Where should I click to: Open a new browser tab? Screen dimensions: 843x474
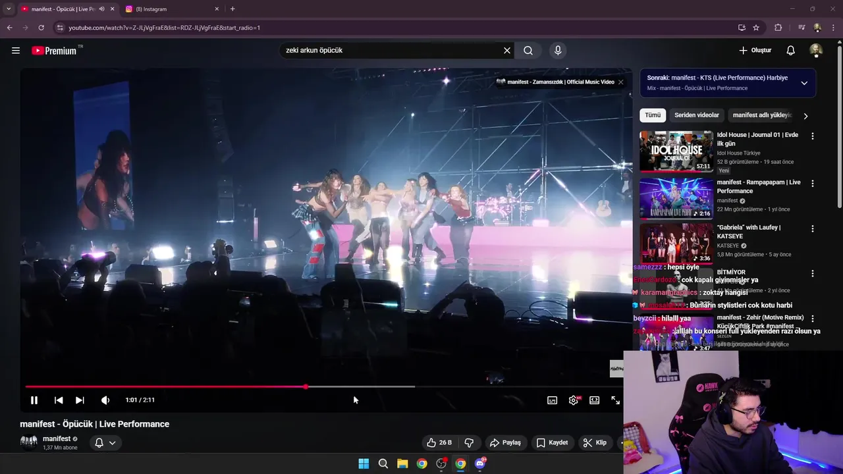pyautogui.click(x=232, y=9)
